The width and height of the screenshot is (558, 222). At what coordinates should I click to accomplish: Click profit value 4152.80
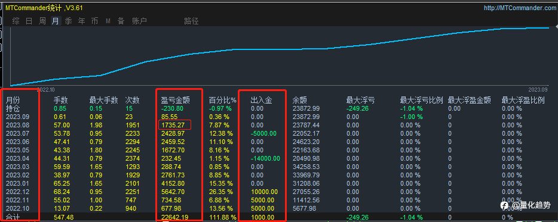(x=173, y=183)
